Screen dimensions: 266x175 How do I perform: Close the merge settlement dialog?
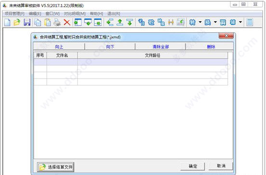coord(226,36)
